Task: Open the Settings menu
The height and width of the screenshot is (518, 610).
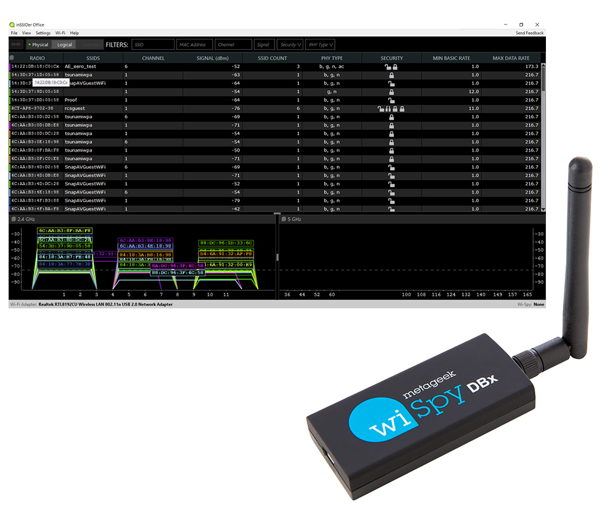Action: pyautogui.click(x=43, y=33)
